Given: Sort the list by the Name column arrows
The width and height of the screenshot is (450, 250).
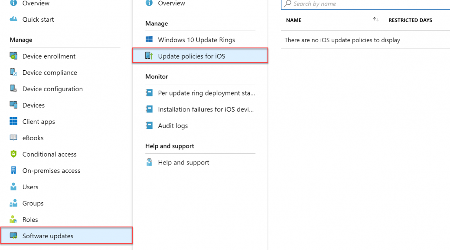Looking at the screenshot, I should pos(376,20).
